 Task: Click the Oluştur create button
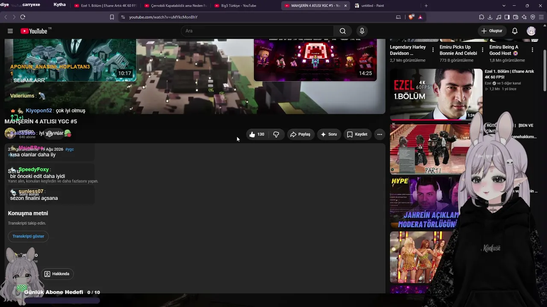tap(492, 31)
